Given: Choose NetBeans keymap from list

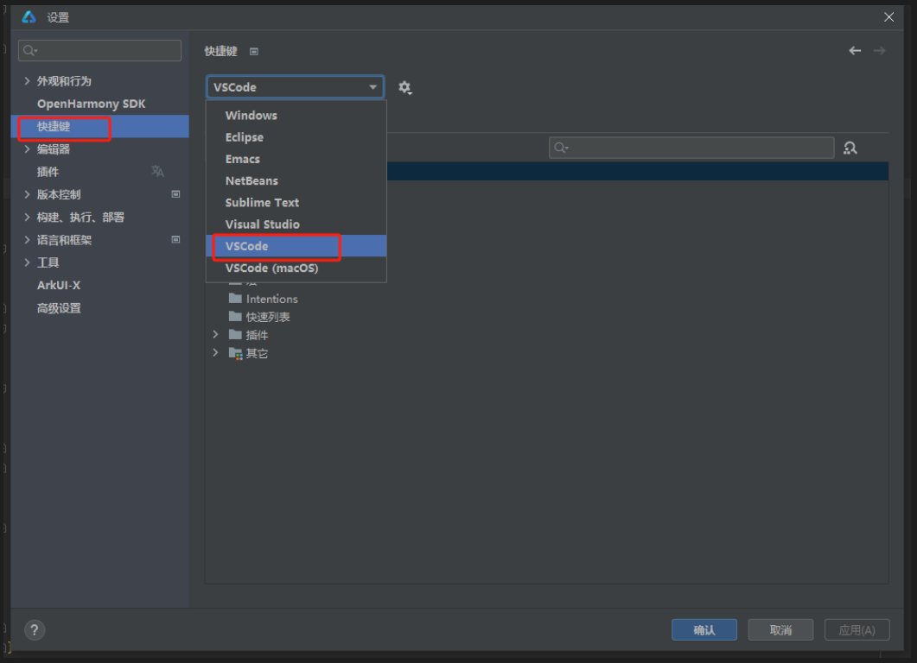Looking at the screenshot, I should tap(296, 180).
